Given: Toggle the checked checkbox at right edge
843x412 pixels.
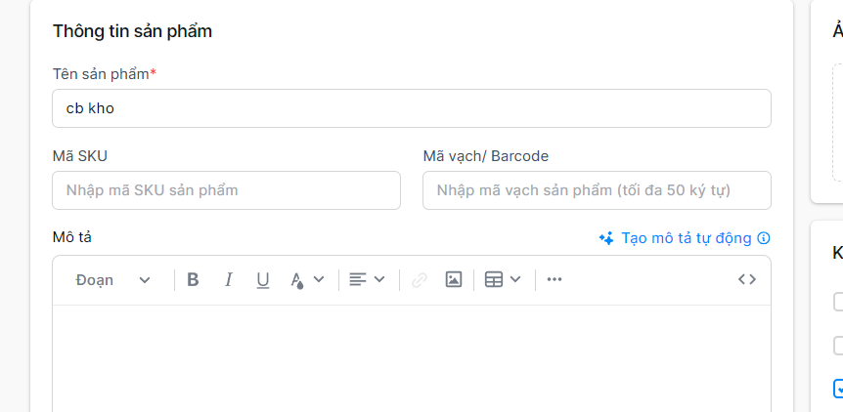Looking at the screenshot, I should pyautogui.click(x=838, y=389).
